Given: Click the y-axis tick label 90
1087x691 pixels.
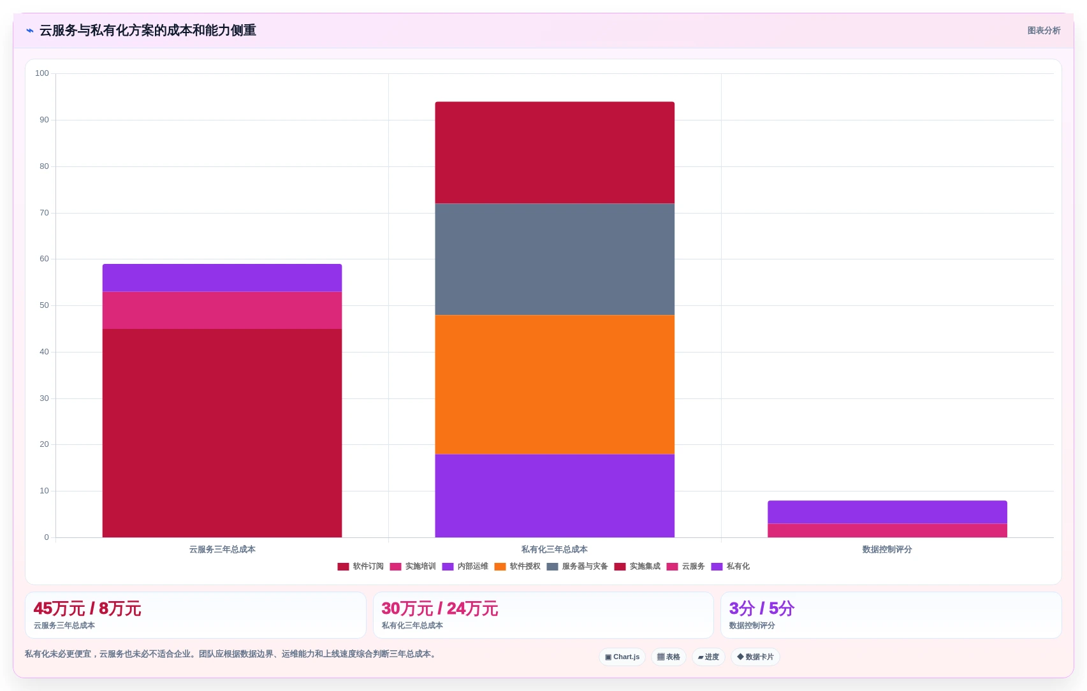Looking at the screenshot, I should tap(44, 120).
